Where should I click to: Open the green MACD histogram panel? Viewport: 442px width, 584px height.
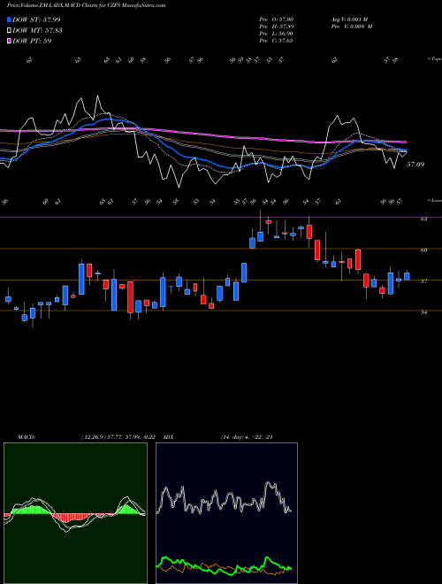coord(75,513)
